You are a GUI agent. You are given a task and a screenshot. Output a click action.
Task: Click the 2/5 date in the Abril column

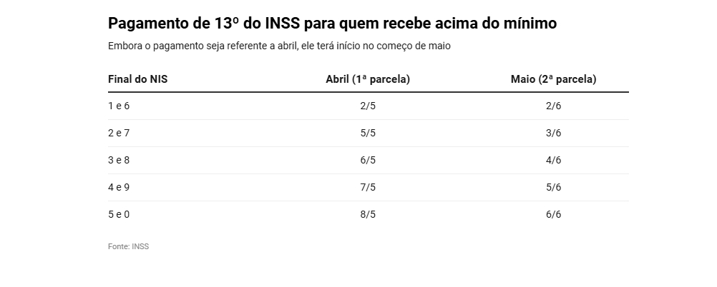(368, 106)
